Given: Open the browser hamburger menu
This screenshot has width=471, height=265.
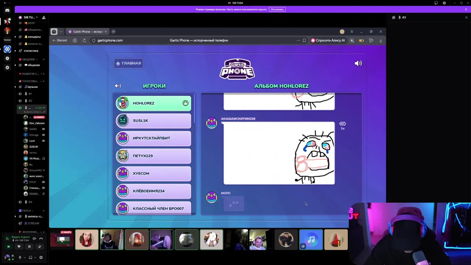Looking at the screenshot, I should [351, 32].
